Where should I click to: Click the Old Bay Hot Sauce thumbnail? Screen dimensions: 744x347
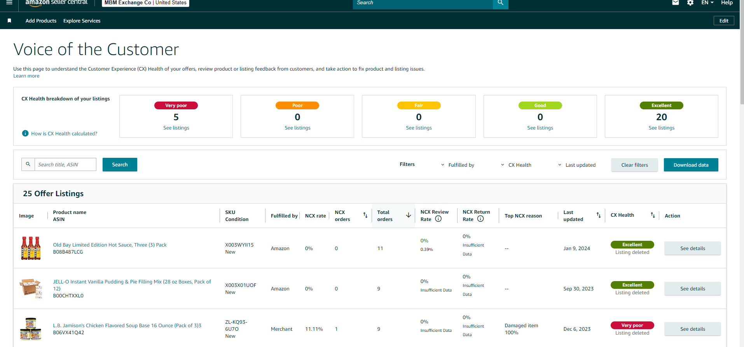pyautogui.click(x=31, y=248)
